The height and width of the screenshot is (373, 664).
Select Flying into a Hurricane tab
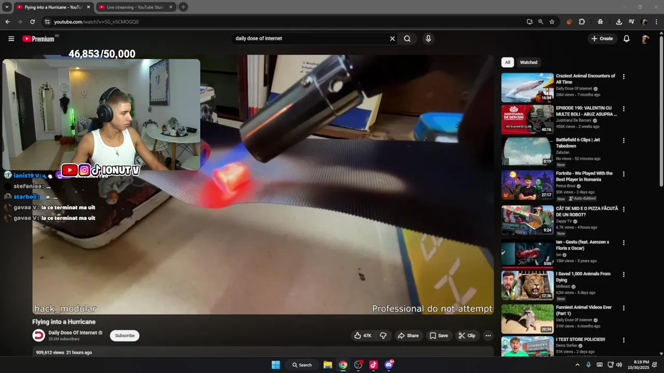53,7
